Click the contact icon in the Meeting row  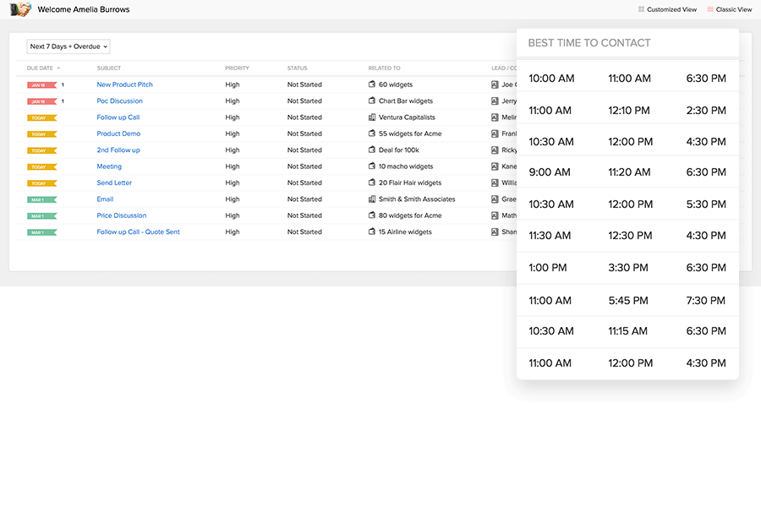495,166
